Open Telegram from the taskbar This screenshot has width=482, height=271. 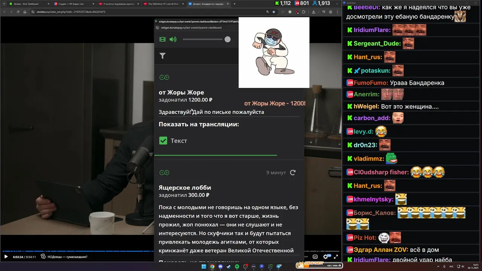[x=279, y=266]
